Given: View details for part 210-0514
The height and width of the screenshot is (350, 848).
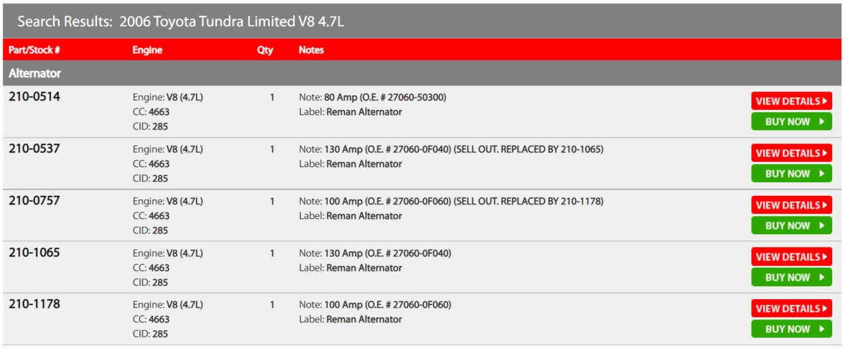Looking at the screenshot, I should tap(792, 101).
